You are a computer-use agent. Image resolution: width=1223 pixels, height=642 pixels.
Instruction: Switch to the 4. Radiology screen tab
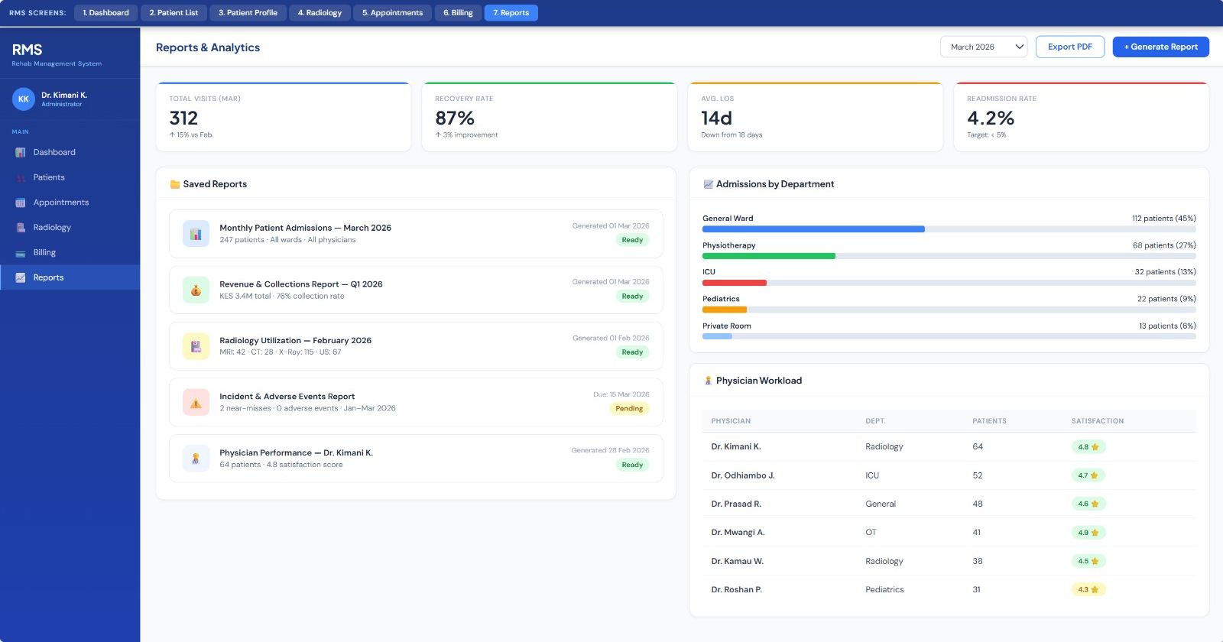coord(320,13)
